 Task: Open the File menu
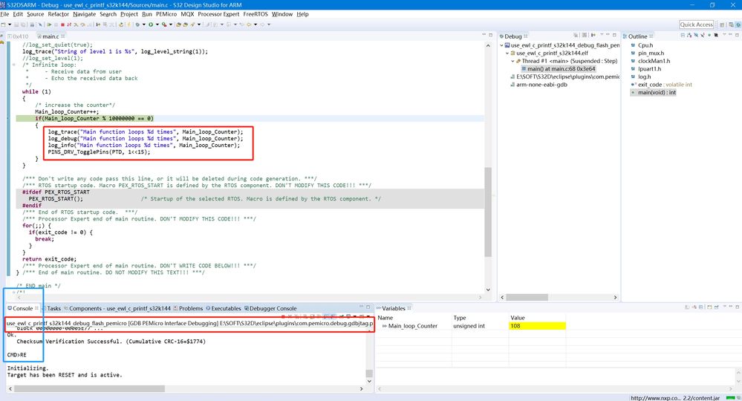click(x=4, y=14)
